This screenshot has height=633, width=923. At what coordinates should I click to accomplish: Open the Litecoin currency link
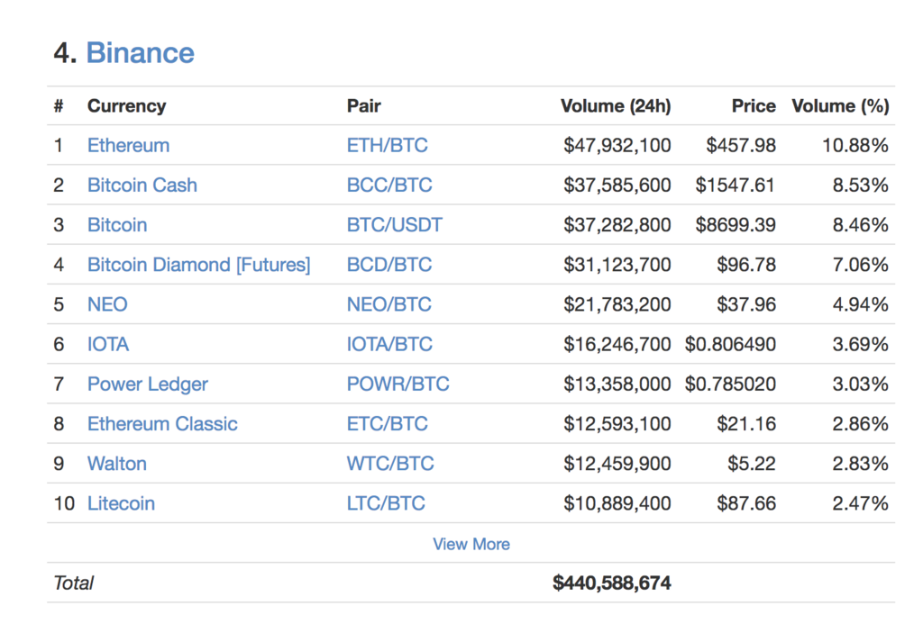tap(122, 503)
